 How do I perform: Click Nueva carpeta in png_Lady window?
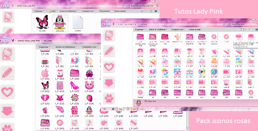pos(195,29)
